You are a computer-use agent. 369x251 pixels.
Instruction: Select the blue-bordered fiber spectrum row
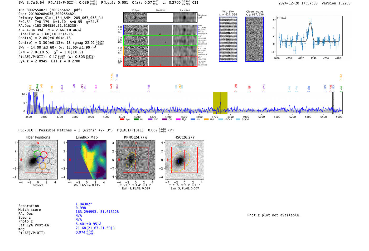(160, 30)
